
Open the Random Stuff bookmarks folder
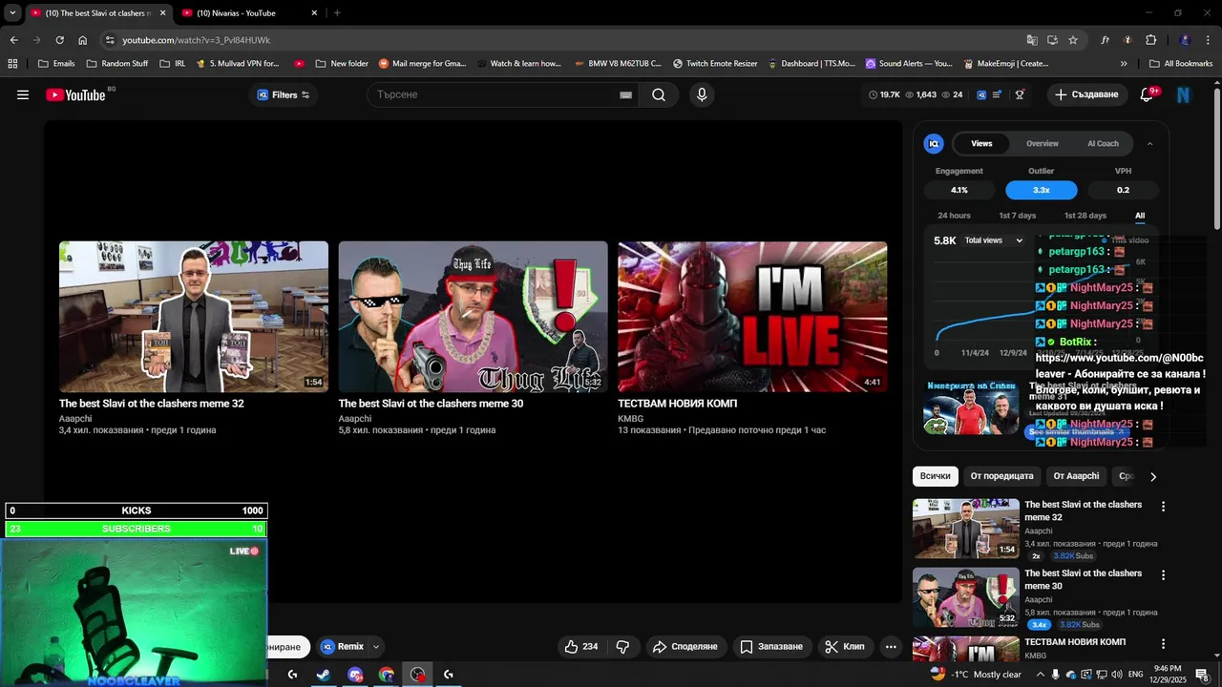(x=116, y=64)
